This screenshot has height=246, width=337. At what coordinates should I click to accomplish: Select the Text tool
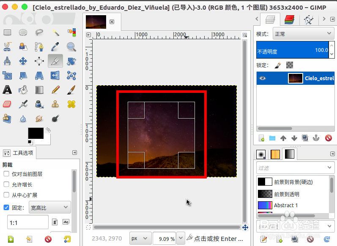click(x=7, y=89)
